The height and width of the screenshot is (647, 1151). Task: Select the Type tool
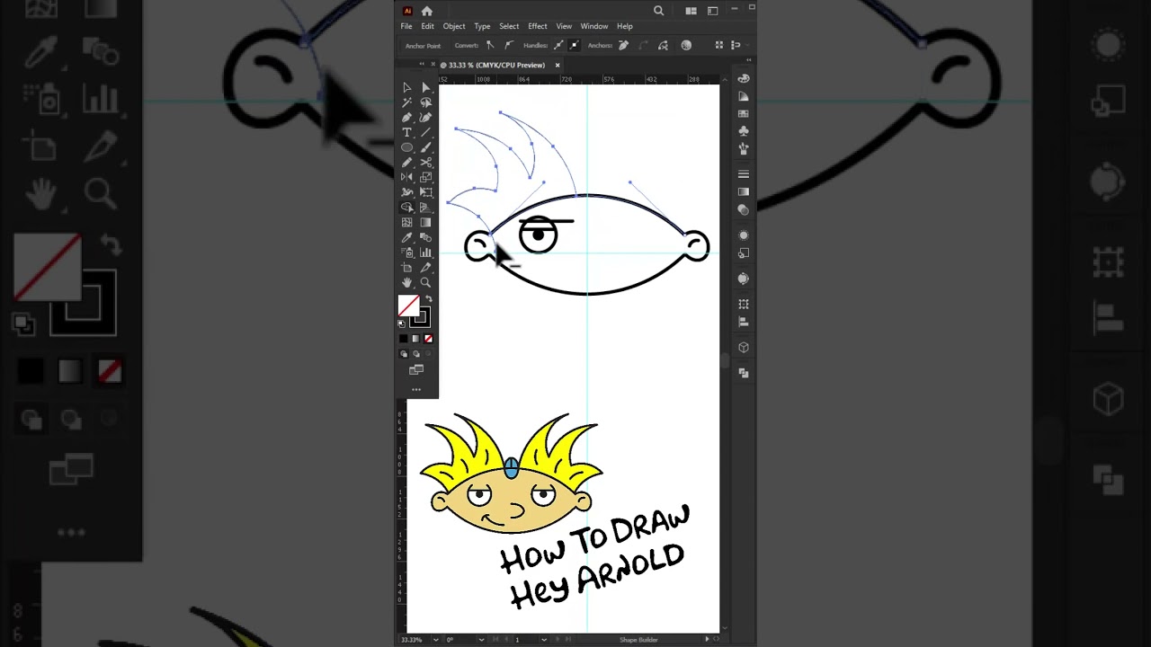click(406, 132)
